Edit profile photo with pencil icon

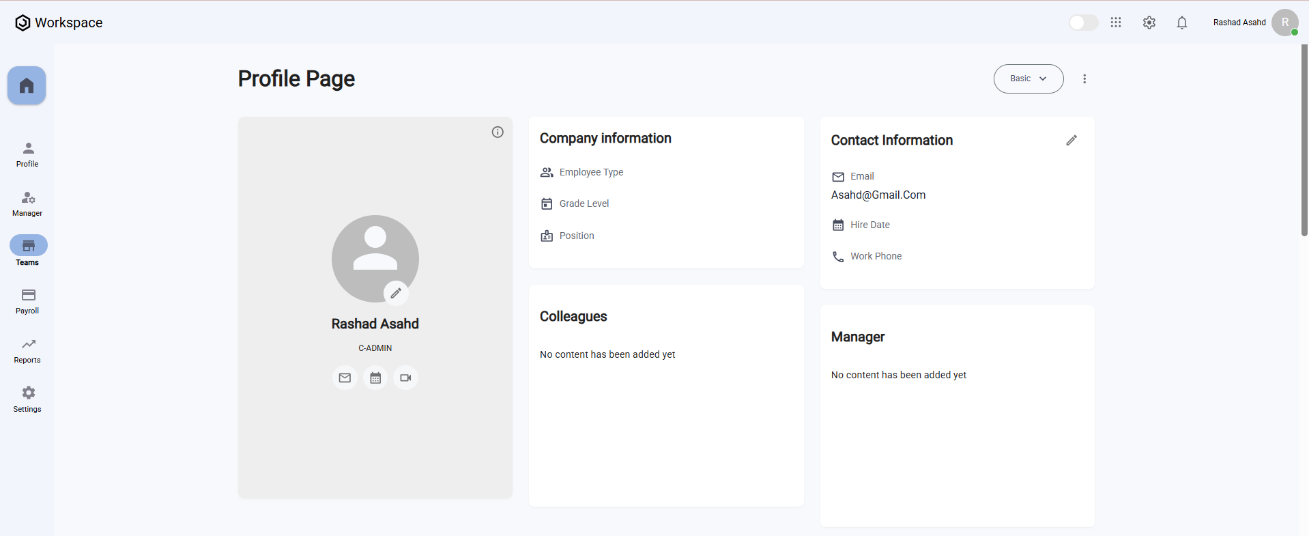tap(396, 293)
